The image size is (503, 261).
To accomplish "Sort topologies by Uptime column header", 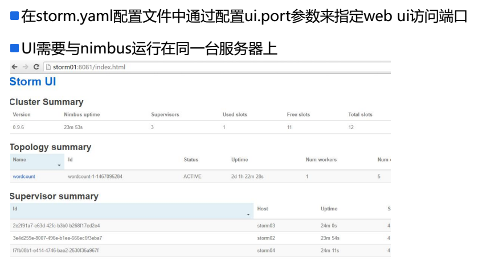I will coord(240,159).
